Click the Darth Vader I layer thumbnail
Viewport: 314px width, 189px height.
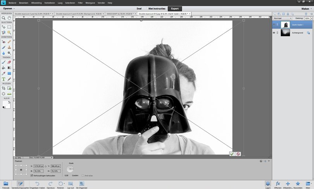pos(285,25)
